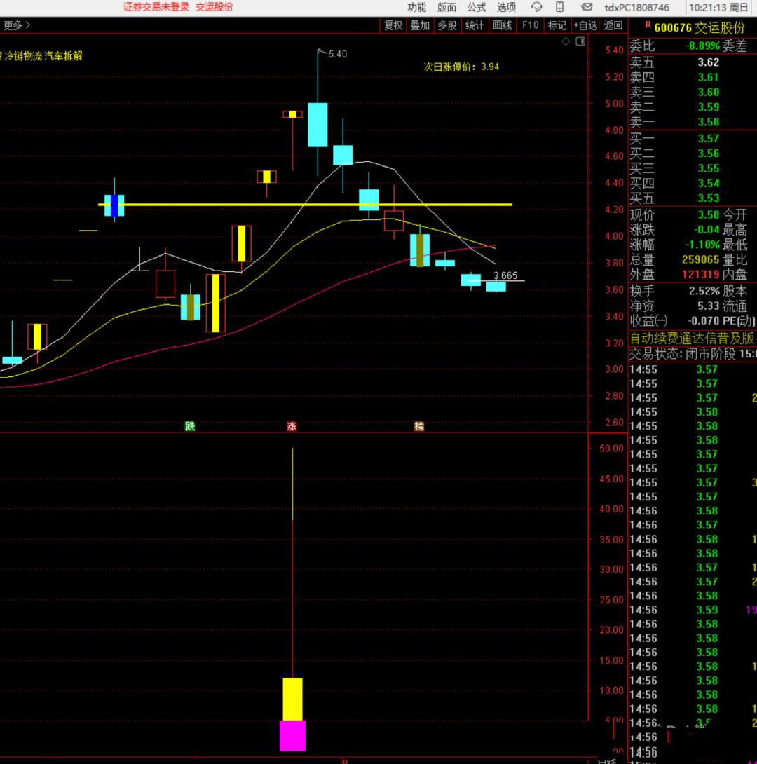
Task: Click the 画线 drawing tool button
Action: pos(502,25)
